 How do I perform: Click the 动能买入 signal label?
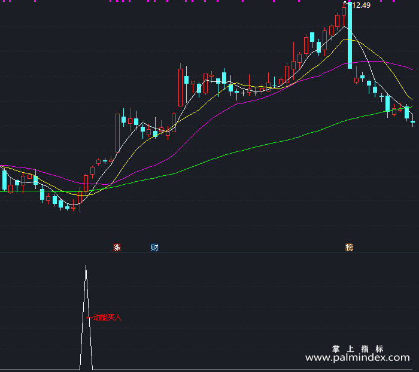click(x=107, y=318)
